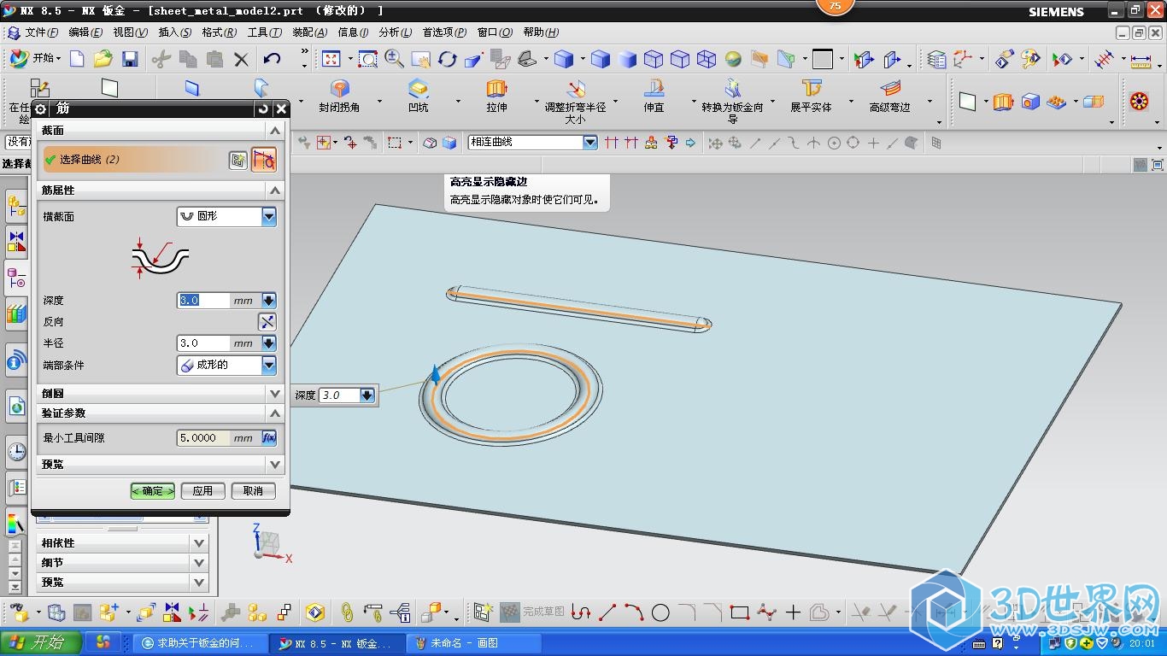Choose Convert to Sheet Metal Wizard (转换为钣金向导)
Viewport: 1167px width, 656px height.
[x=732, y=102]
